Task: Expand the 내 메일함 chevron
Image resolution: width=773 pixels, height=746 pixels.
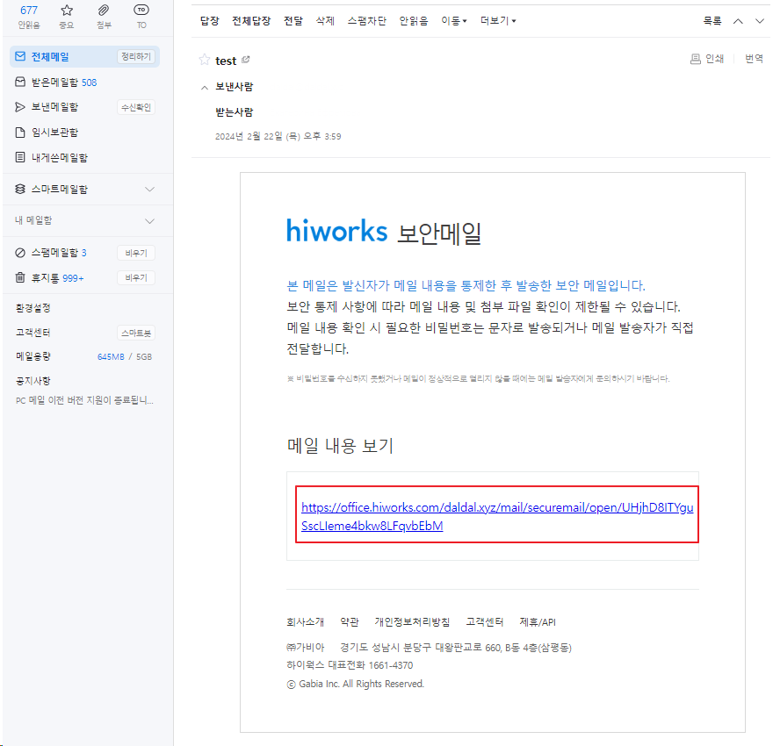Action: (x=150, y=220)
